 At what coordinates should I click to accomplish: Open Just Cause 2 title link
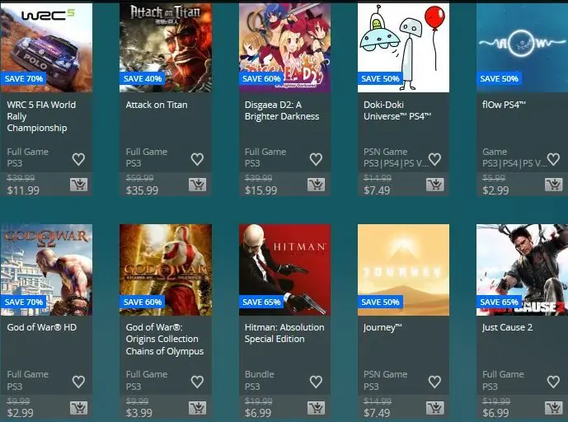click(507, 327)
